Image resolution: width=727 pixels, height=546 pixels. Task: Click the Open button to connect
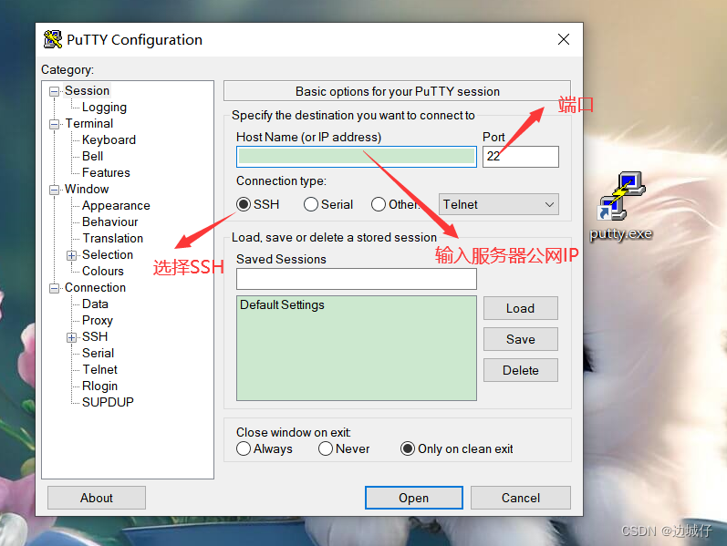(413, 498)
